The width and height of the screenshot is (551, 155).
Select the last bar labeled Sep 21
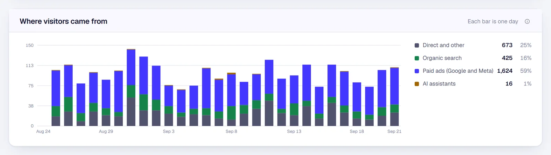394,97
